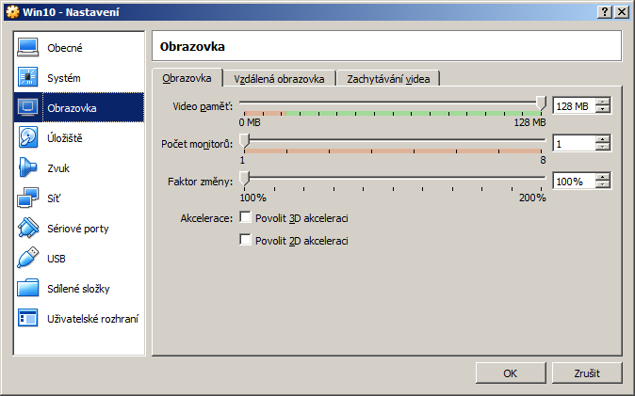Viewport: 635px width, 396px height.
Task: Select the Sdílené složky folder icon
Action: click(28, 288)
